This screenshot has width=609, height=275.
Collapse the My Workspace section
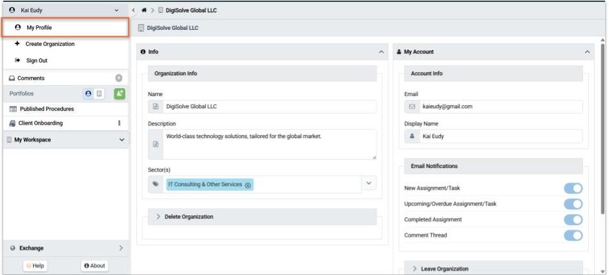coord(121,139)
